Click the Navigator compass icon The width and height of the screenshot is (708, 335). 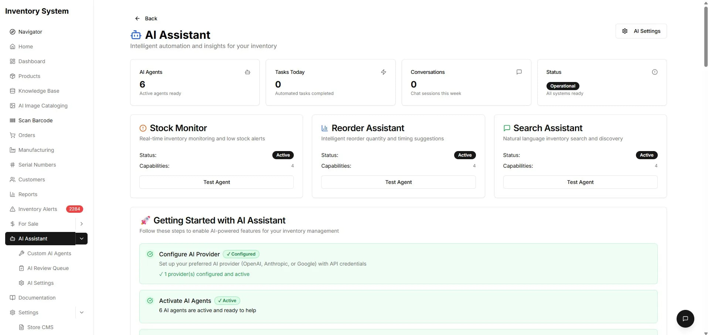tap(13, 32)
